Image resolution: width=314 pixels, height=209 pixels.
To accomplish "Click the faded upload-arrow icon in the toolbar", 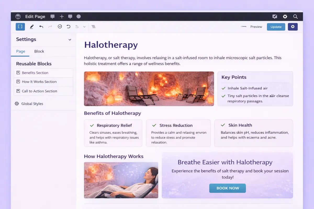I will pos(77,27).
